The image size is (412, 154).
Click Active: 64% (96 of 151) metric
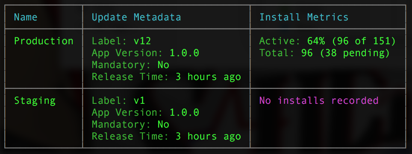(x=327, y=41)
